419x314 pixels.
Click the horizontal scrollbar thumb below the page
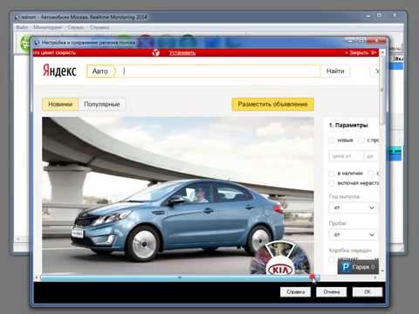(x=180, y=277)
